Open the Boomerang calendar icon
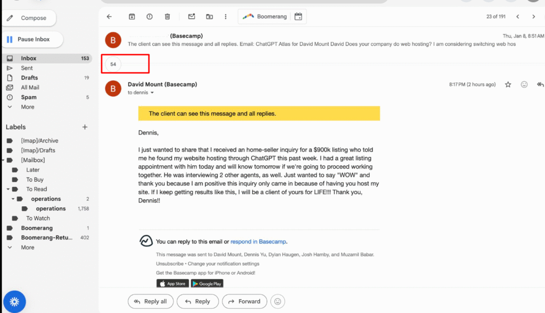This screenshot has width=545, height=313. (298, 17)
